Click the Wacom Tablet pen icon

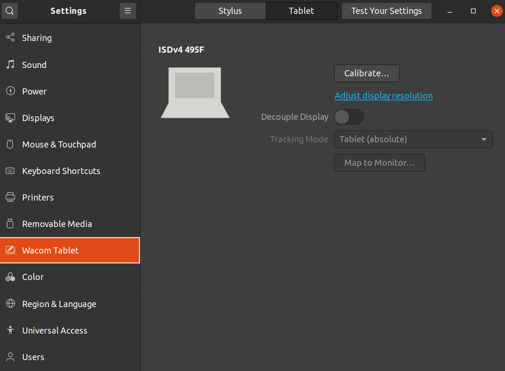(x=11, y=250)
